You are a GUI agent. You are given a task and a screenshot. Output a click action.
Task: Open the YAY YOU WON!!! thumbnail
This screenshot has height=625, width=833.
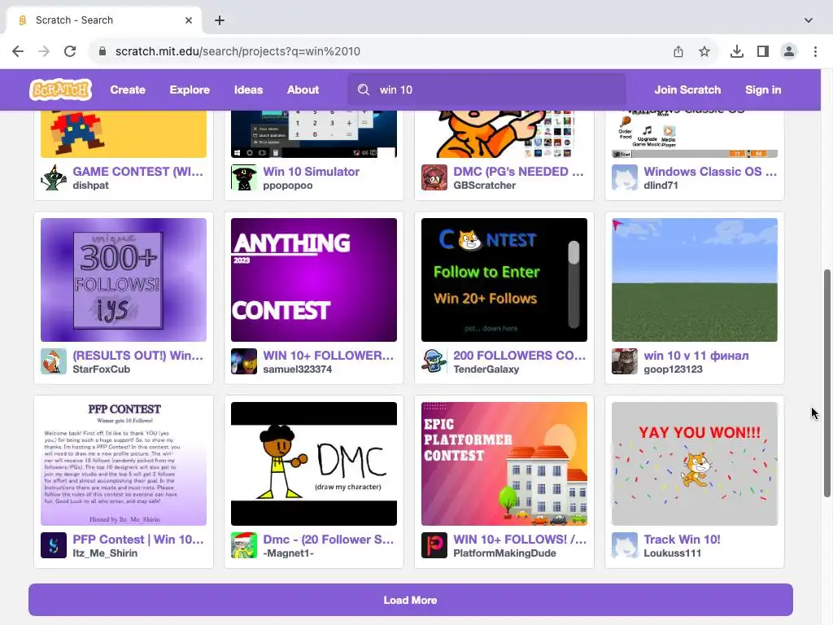(x=695, y=464)
